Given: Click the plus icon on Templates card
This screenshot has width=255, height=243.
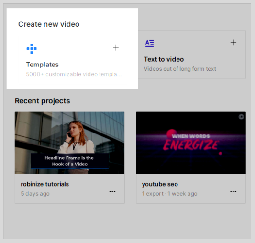Looking at the screenshot, I should [116, 48].
